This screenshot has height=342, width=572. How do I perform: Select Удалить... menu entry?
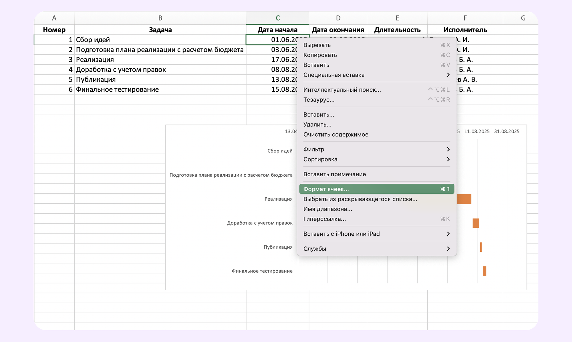377,125
